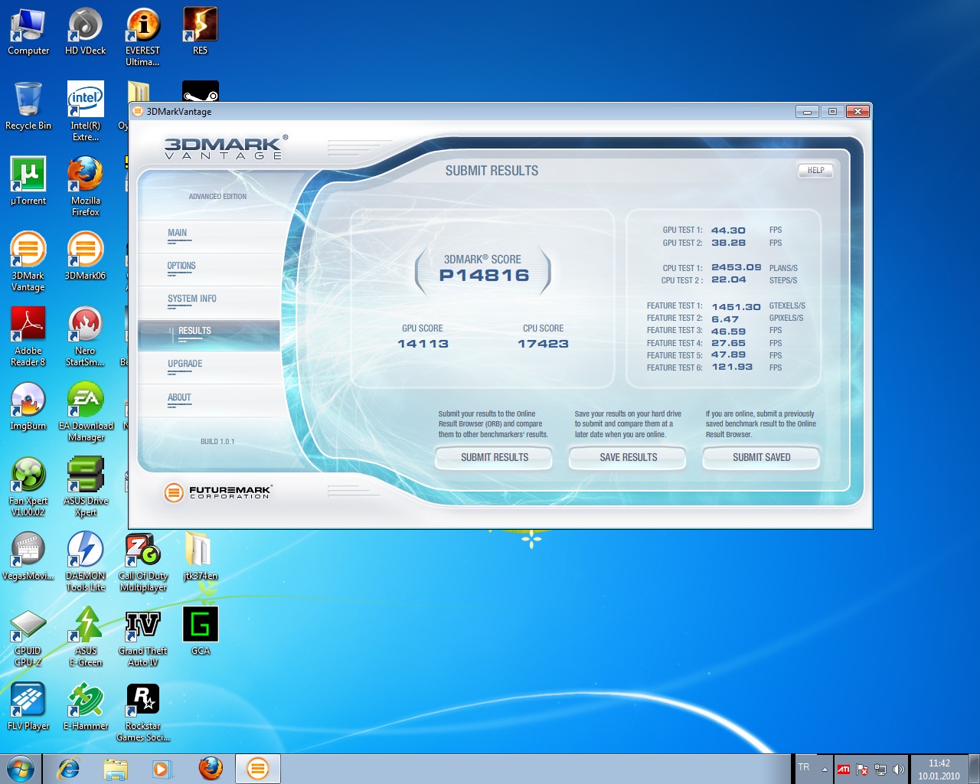Select the RESULTS sidebar item

[208, 335]
